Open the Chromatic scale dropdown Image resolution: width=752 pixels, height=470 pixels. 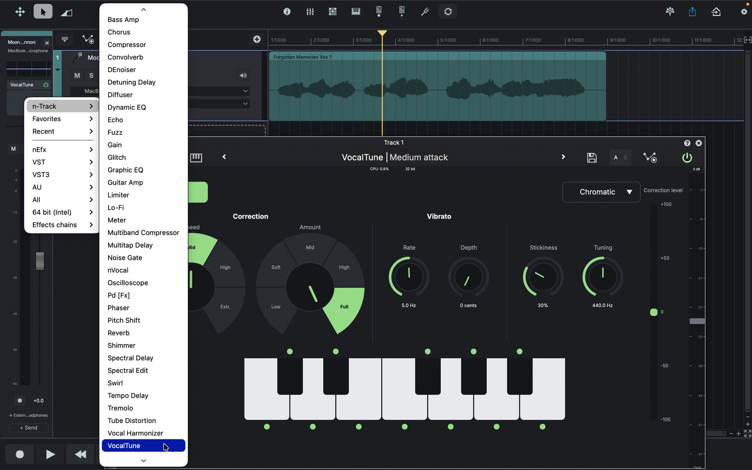pyautogui.click(x=601, y=192)
